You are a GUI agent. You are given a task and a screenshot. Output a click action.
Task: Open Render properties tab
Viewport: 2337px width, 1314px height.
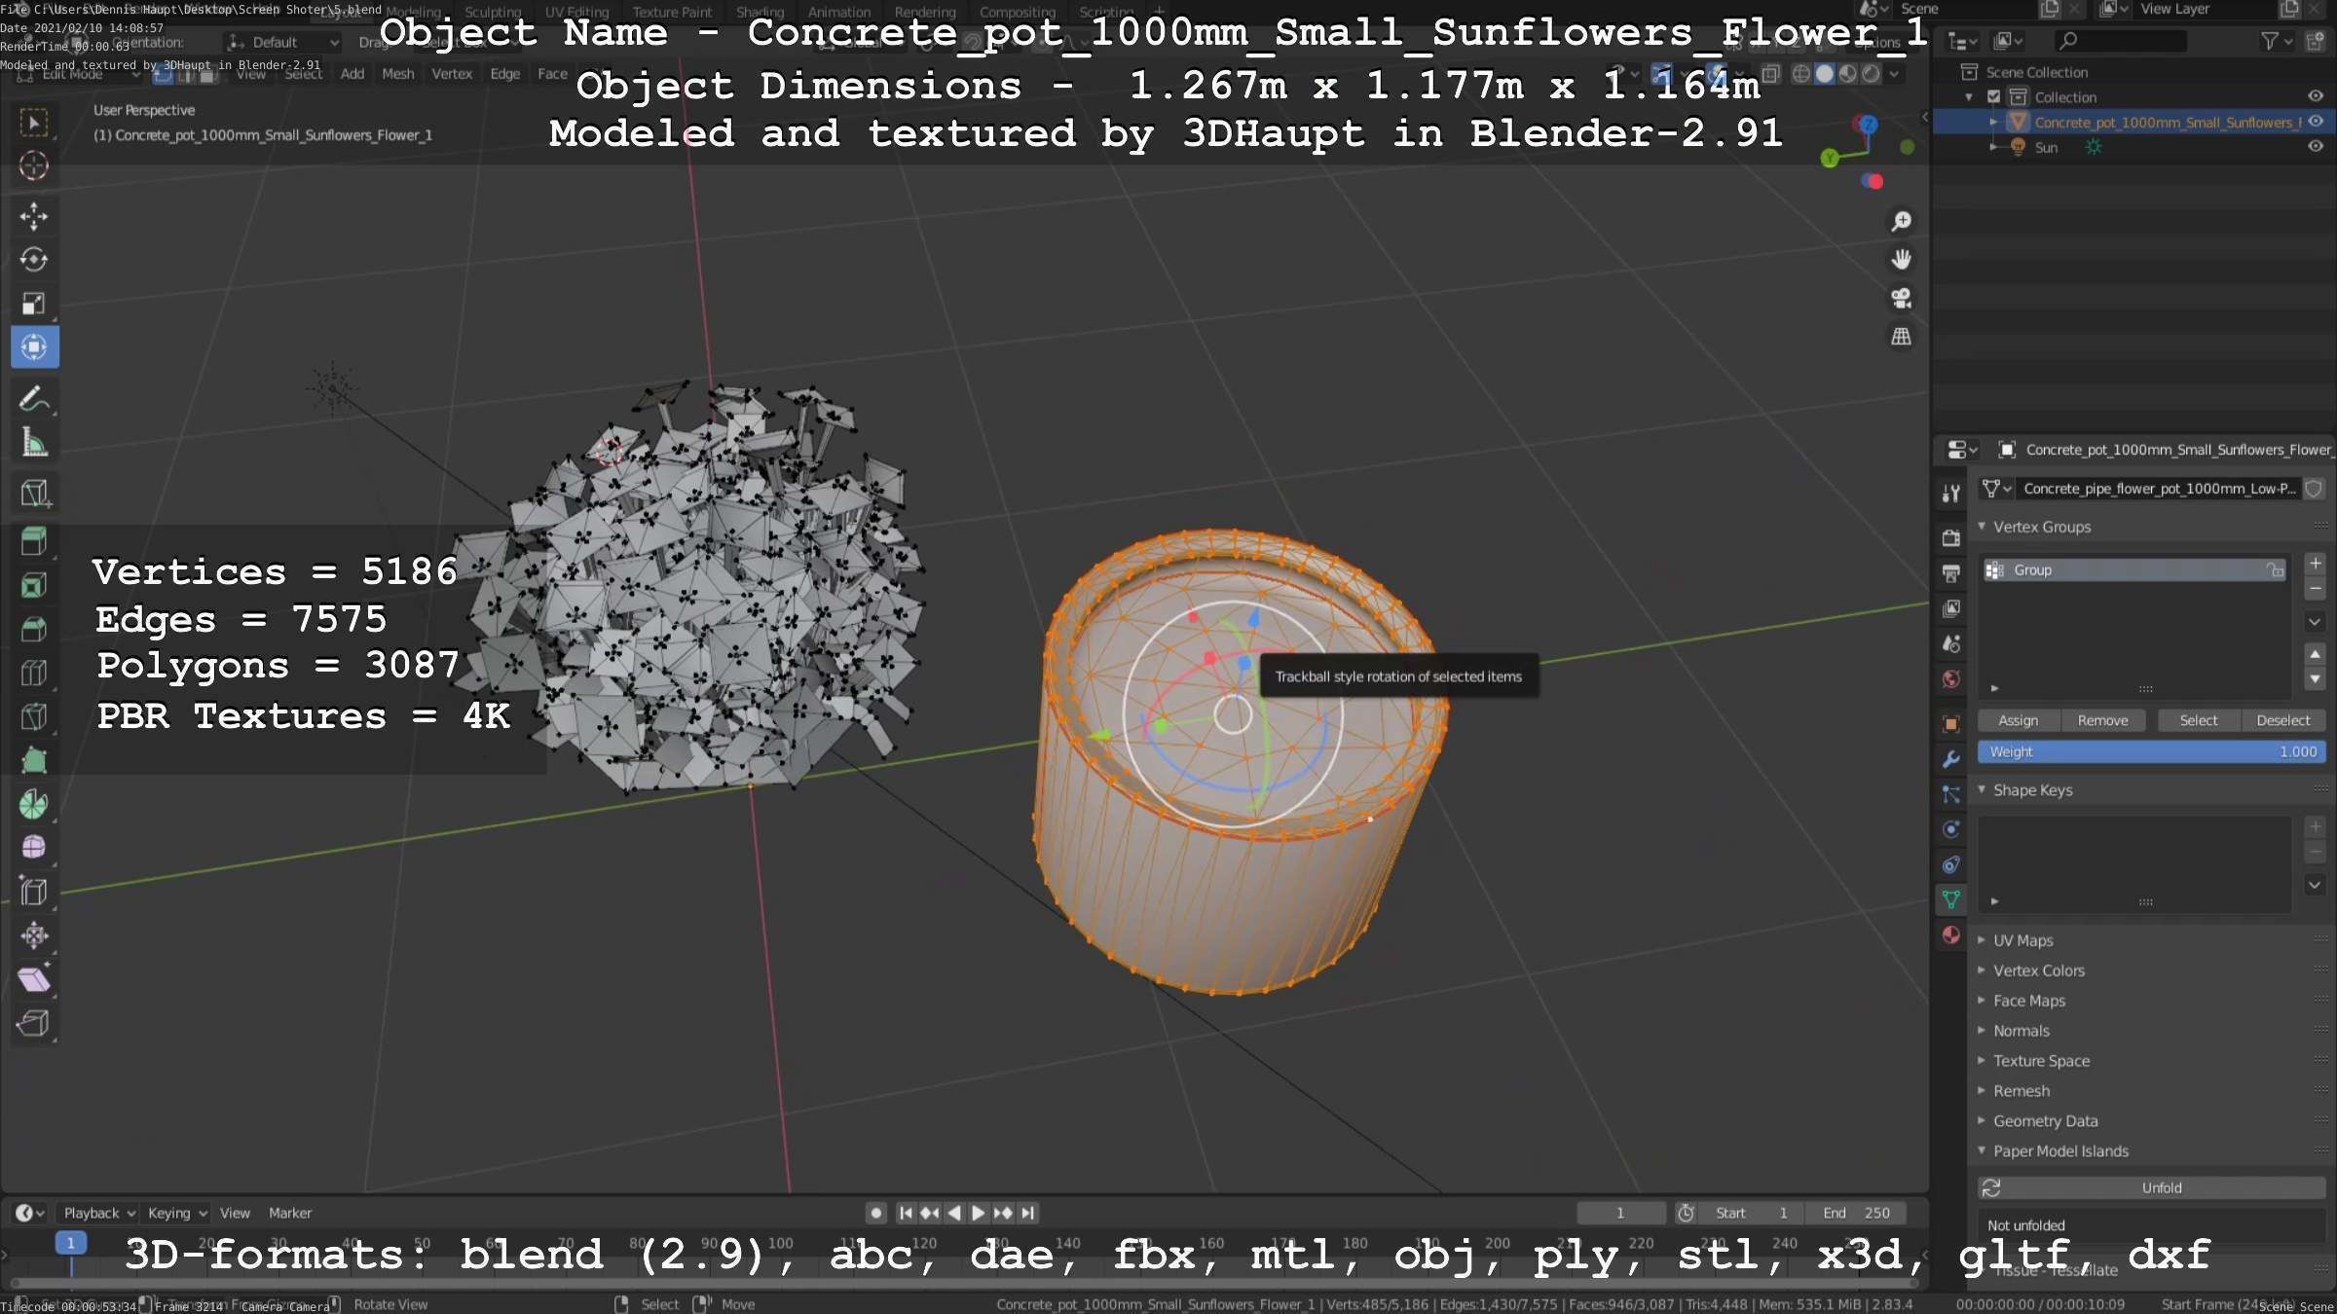point(1950,537)
